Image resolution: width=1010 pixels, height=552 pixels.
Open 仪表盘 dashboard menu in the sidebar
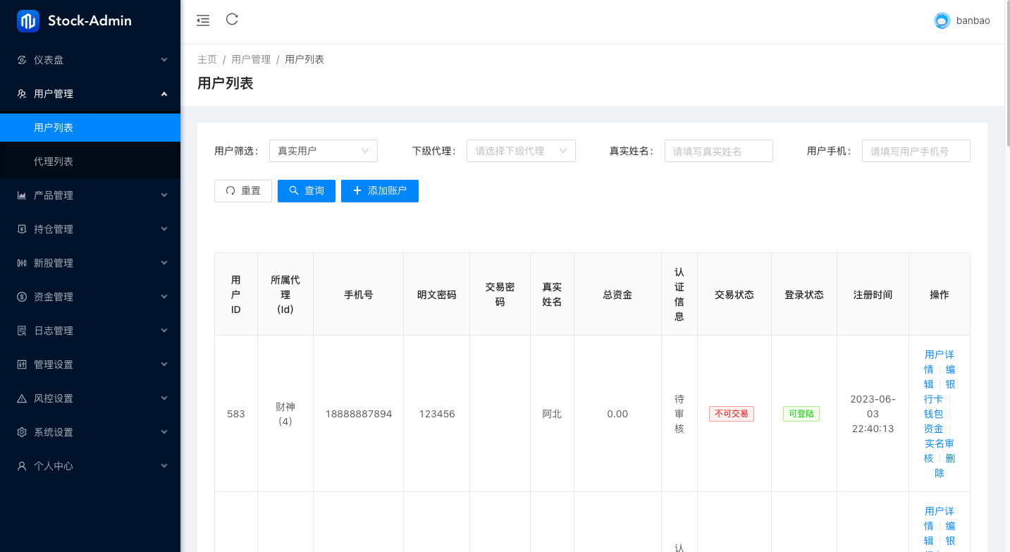(90, 60)
